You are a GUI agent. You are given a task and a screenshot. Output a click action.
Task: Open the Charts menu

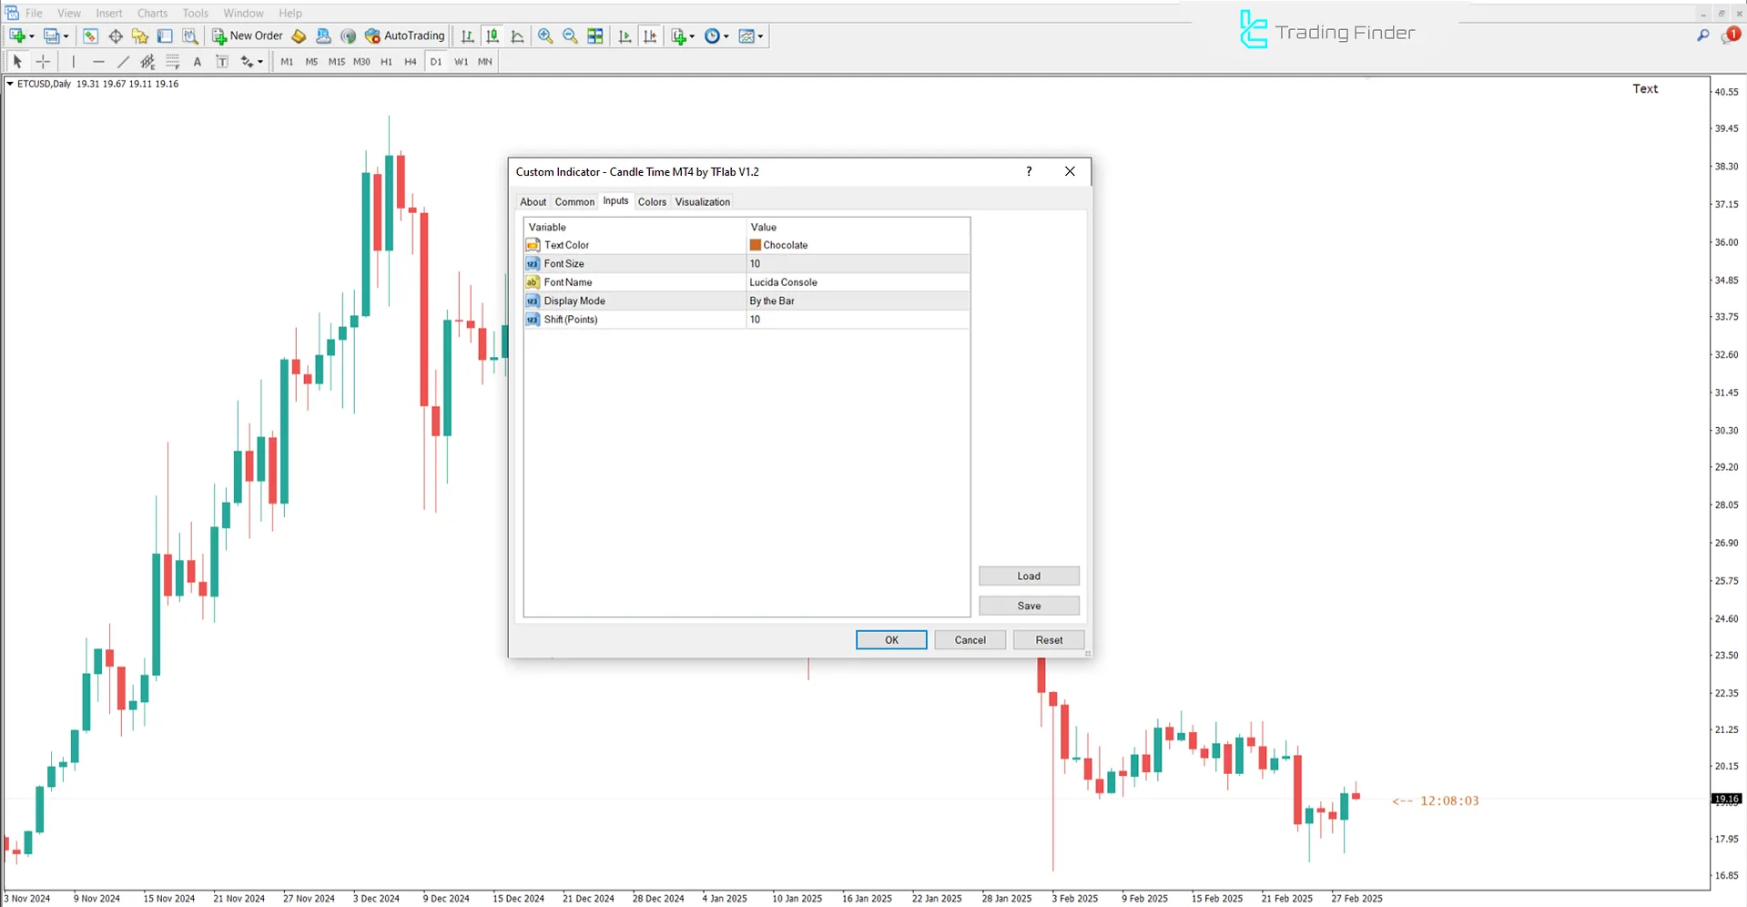[151, 13]
